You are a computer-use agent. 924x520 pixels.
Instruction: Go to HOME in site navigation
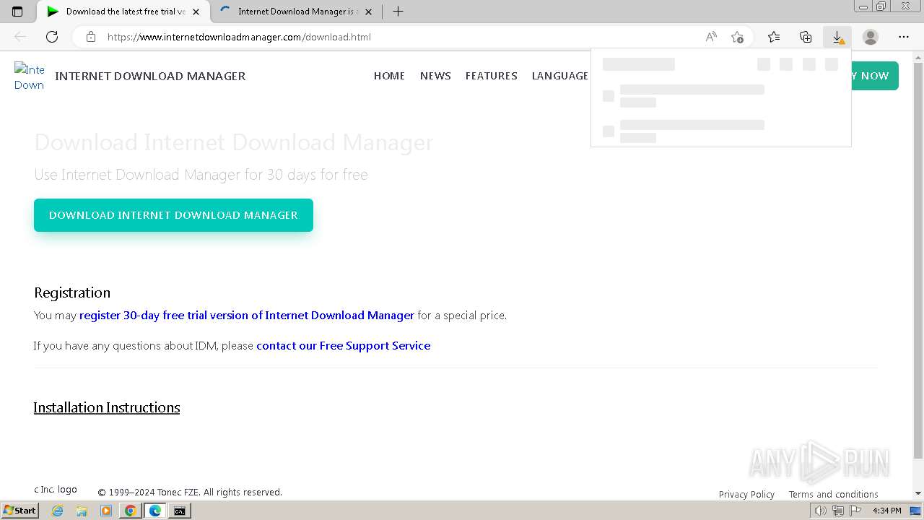389,76
